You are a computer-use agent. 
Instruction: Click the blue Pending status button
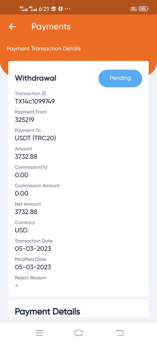[120, 78]
